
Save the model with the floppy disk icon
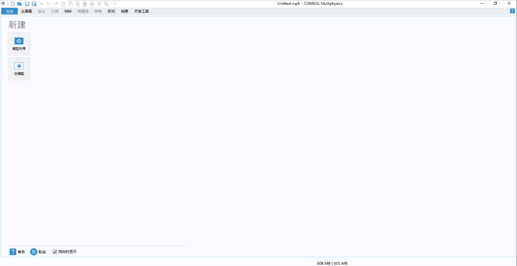pyautogui.click(x=27, y=4)
